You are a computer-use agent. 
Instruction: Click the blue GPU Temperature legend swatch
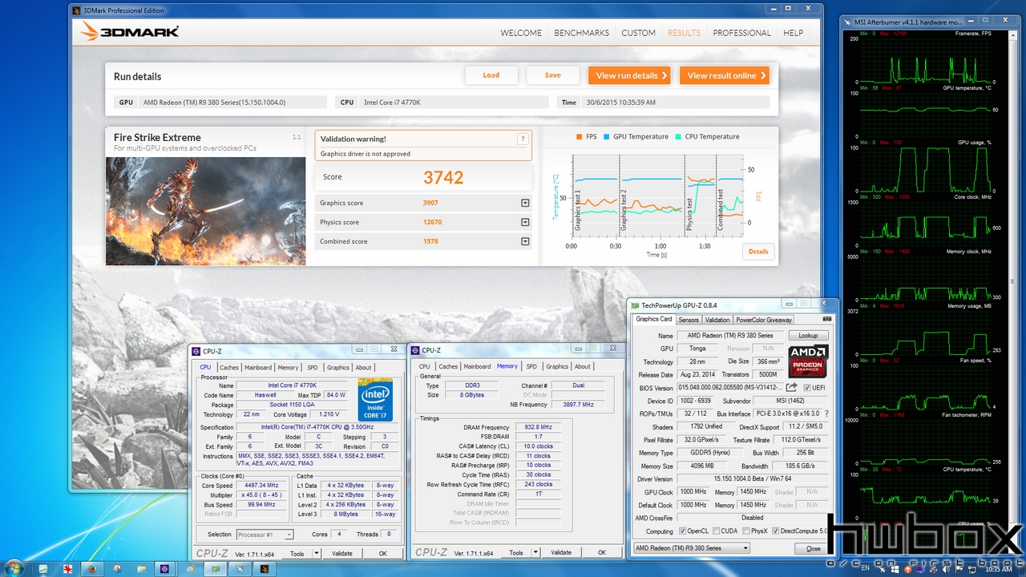607,137
